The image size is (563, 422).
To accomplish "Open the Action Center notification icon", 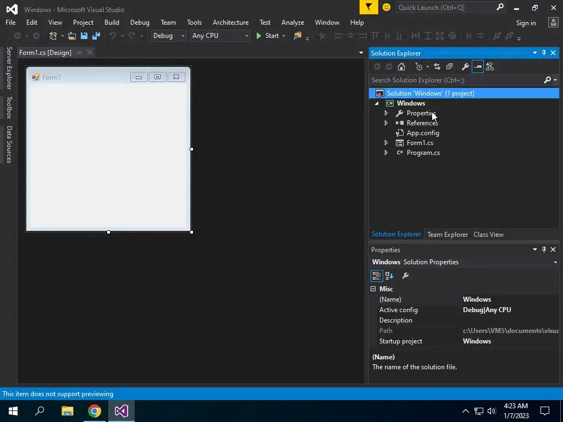I will 545,411.
